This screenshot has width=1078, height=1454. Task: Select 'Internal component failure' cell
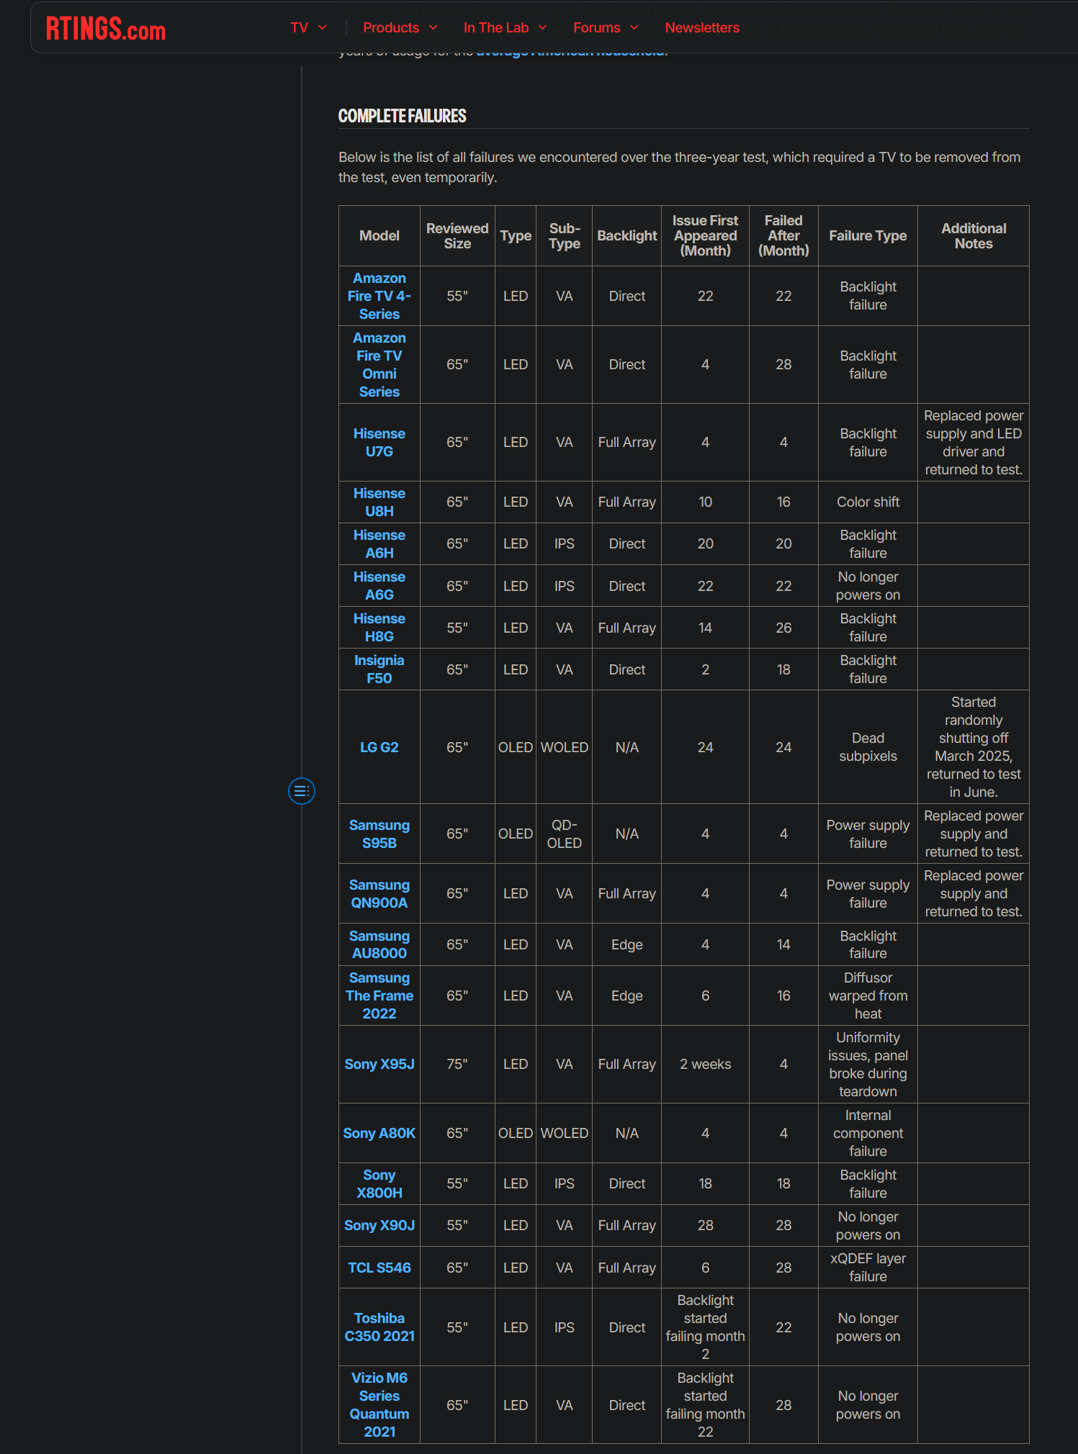point(868,1133)
